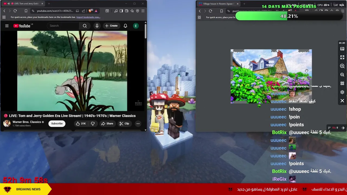
Task: Close the puzzle side toolbar
Action: click(x=342, y=101)
